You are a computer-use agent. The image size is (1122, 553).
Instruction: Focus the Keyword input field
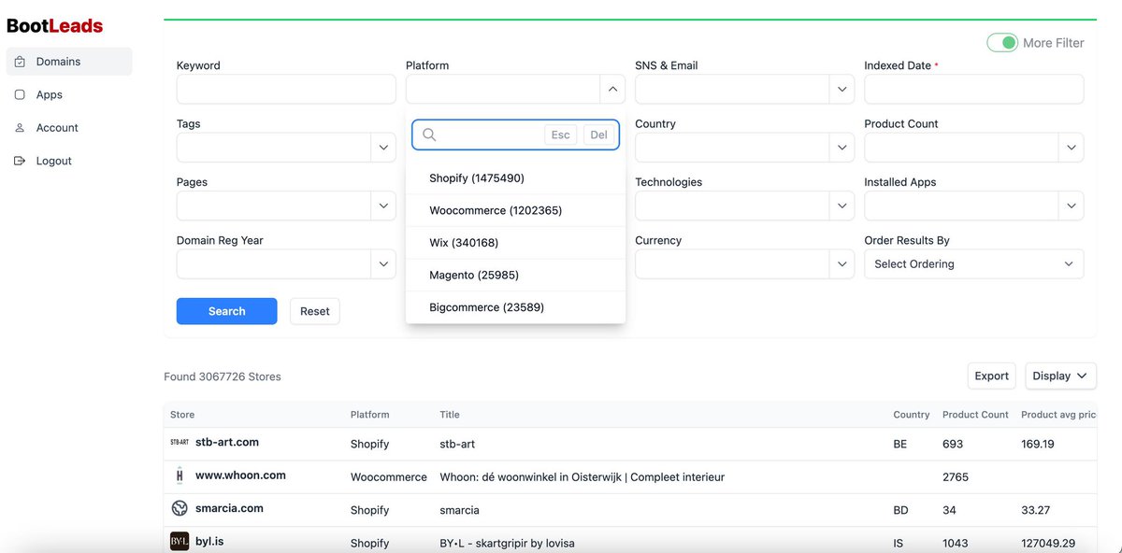coord(286,89)
